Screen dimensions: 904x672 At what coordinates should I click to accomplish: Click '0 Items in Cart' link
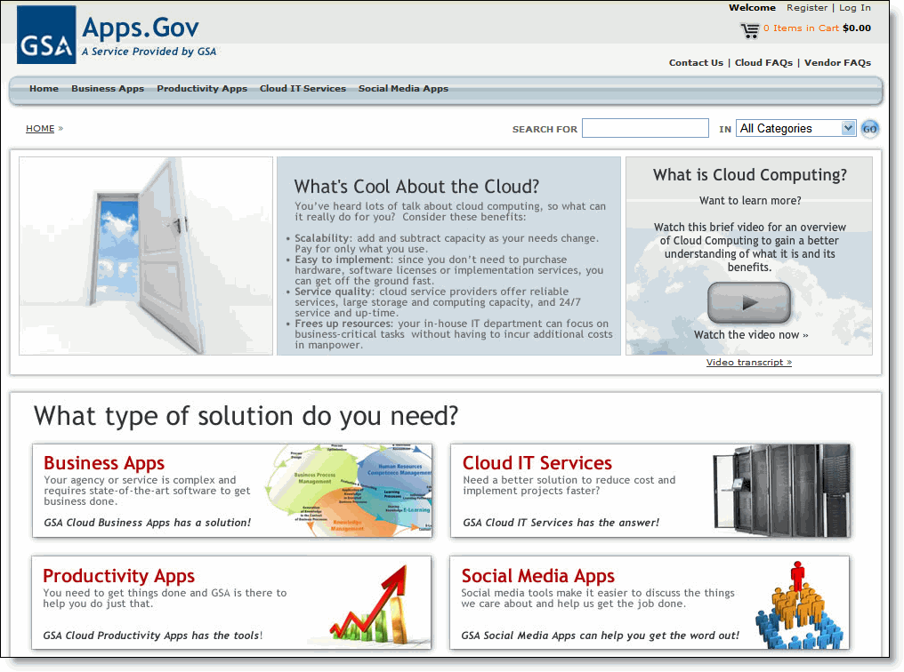[x=801, y=28]
